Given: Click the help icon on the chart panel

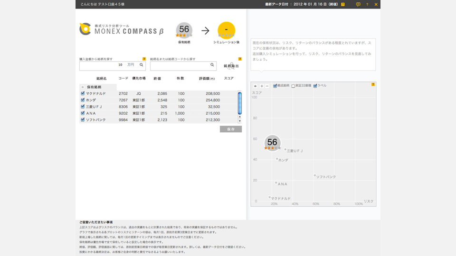Looking at the screenshot, I should pos(373,84).
